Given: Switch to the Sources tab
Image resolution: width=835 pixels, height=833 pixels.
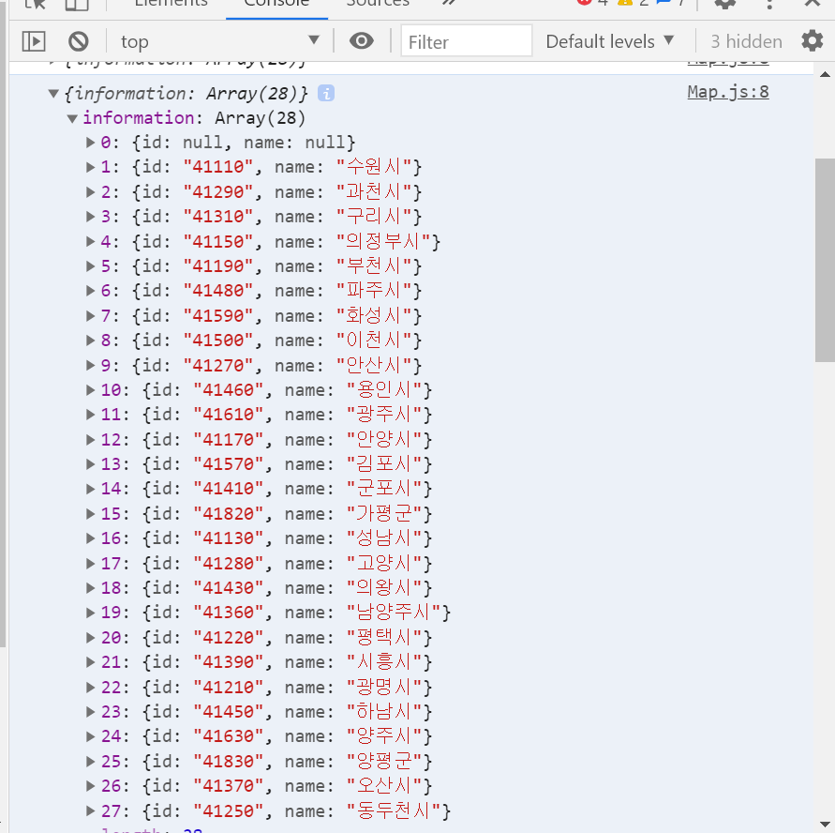Looking at the screenshot, I should click(378, 5).
